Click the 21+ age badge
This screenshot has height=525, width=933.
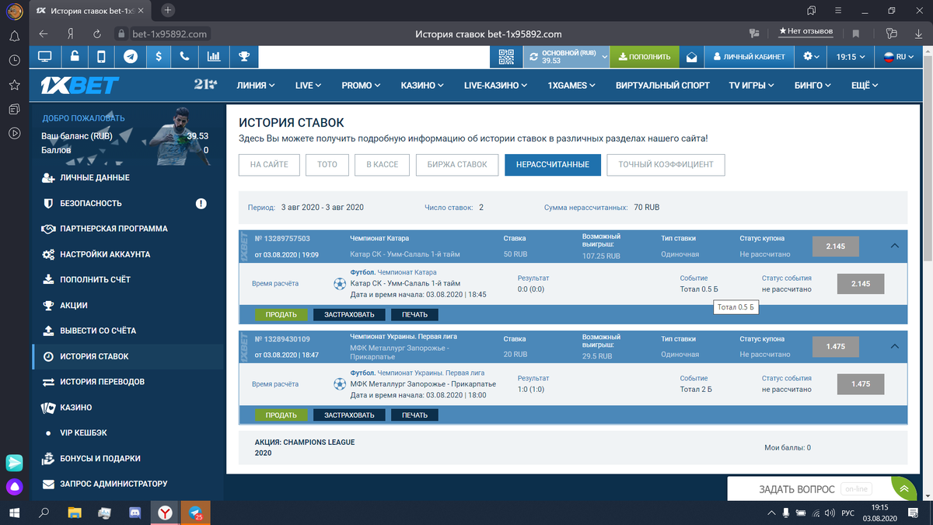(205, 84)
